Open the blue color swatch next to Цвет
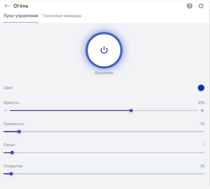 [x=201, y=88]
